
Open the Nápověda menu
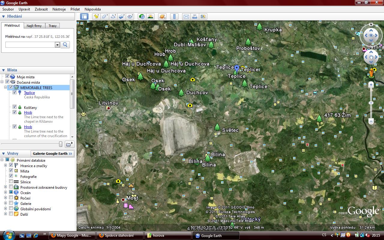click(x=93, y=9)
